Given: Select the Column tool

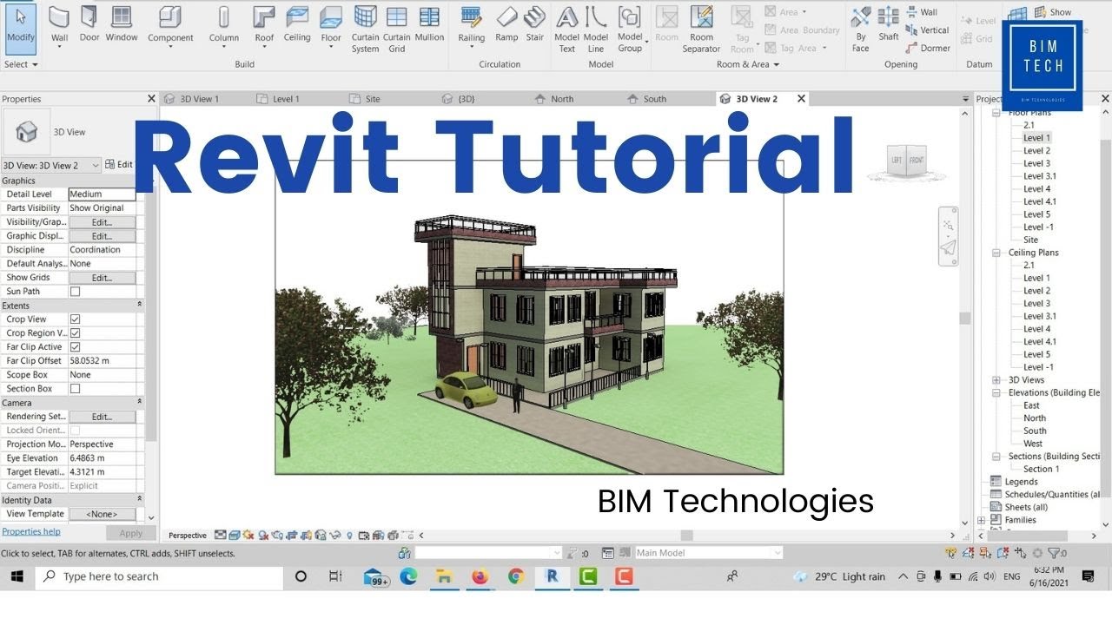Looking at the screenshot, I should pos(223,24).
